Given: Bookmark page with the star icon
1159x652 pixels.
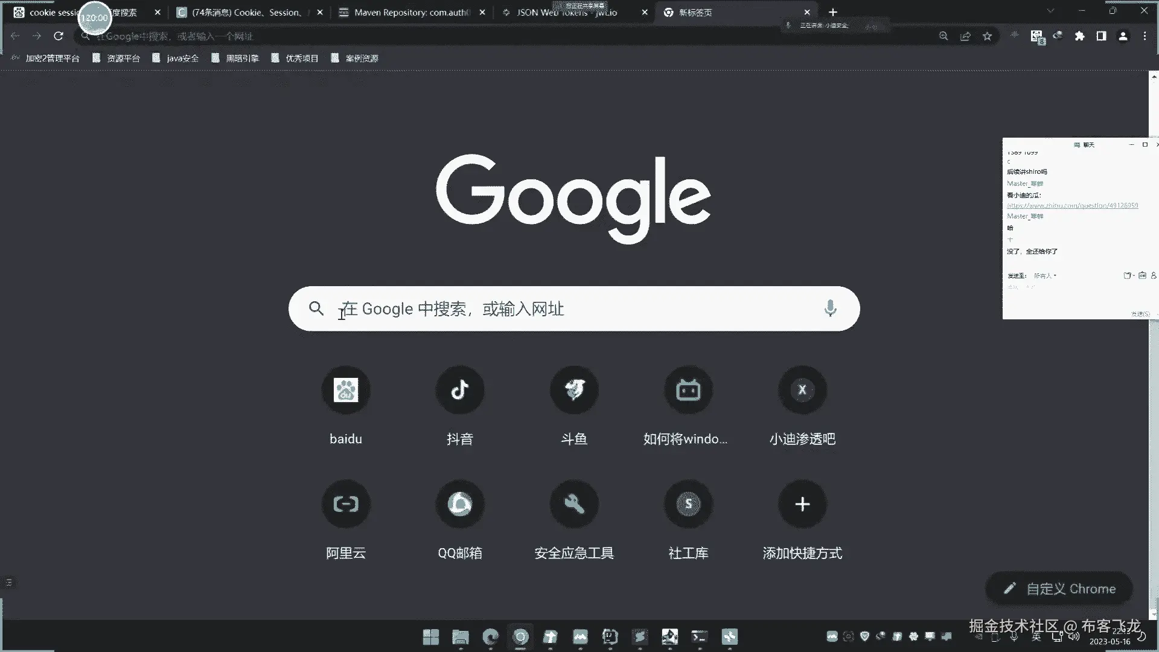Looking at the screenshot, I should pos(987,36).
